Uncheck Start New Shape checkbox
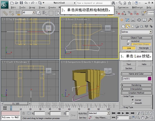 (x=128, y=44)
